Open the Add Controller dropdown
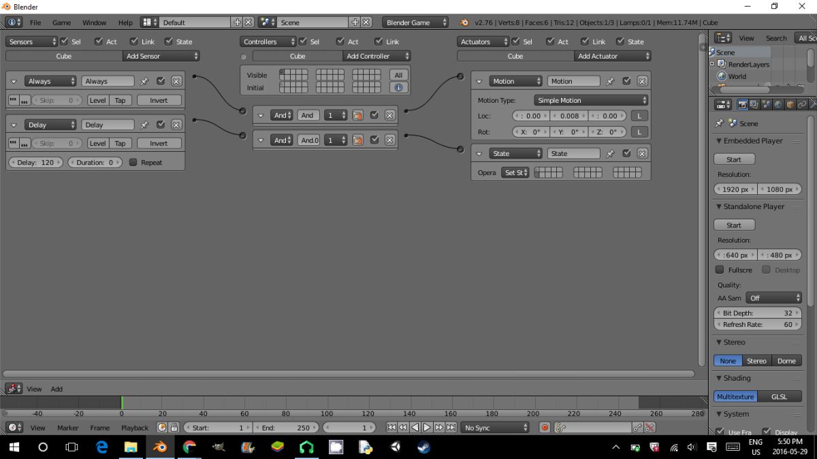Viewport: 817px width, 459px height. pos(377,56)
